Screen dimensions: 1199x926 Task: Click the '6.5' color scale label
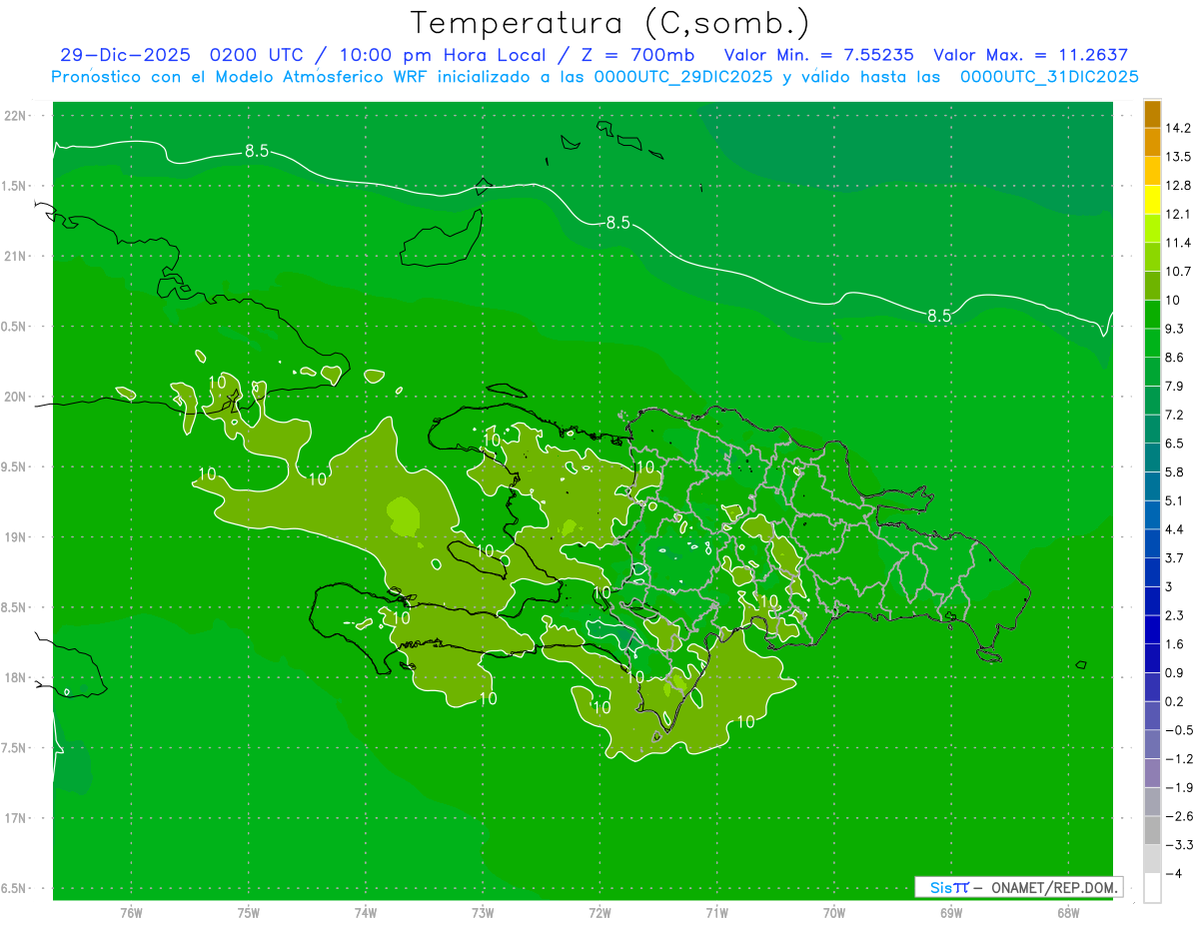pos(1175,444)
